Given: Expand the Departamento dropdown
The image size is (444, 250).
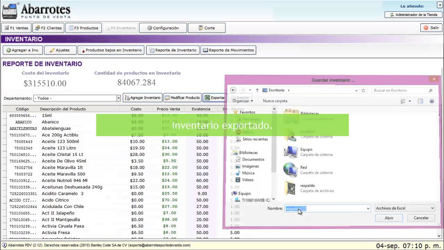Looking at the screenshot, I should click(118, 98).
